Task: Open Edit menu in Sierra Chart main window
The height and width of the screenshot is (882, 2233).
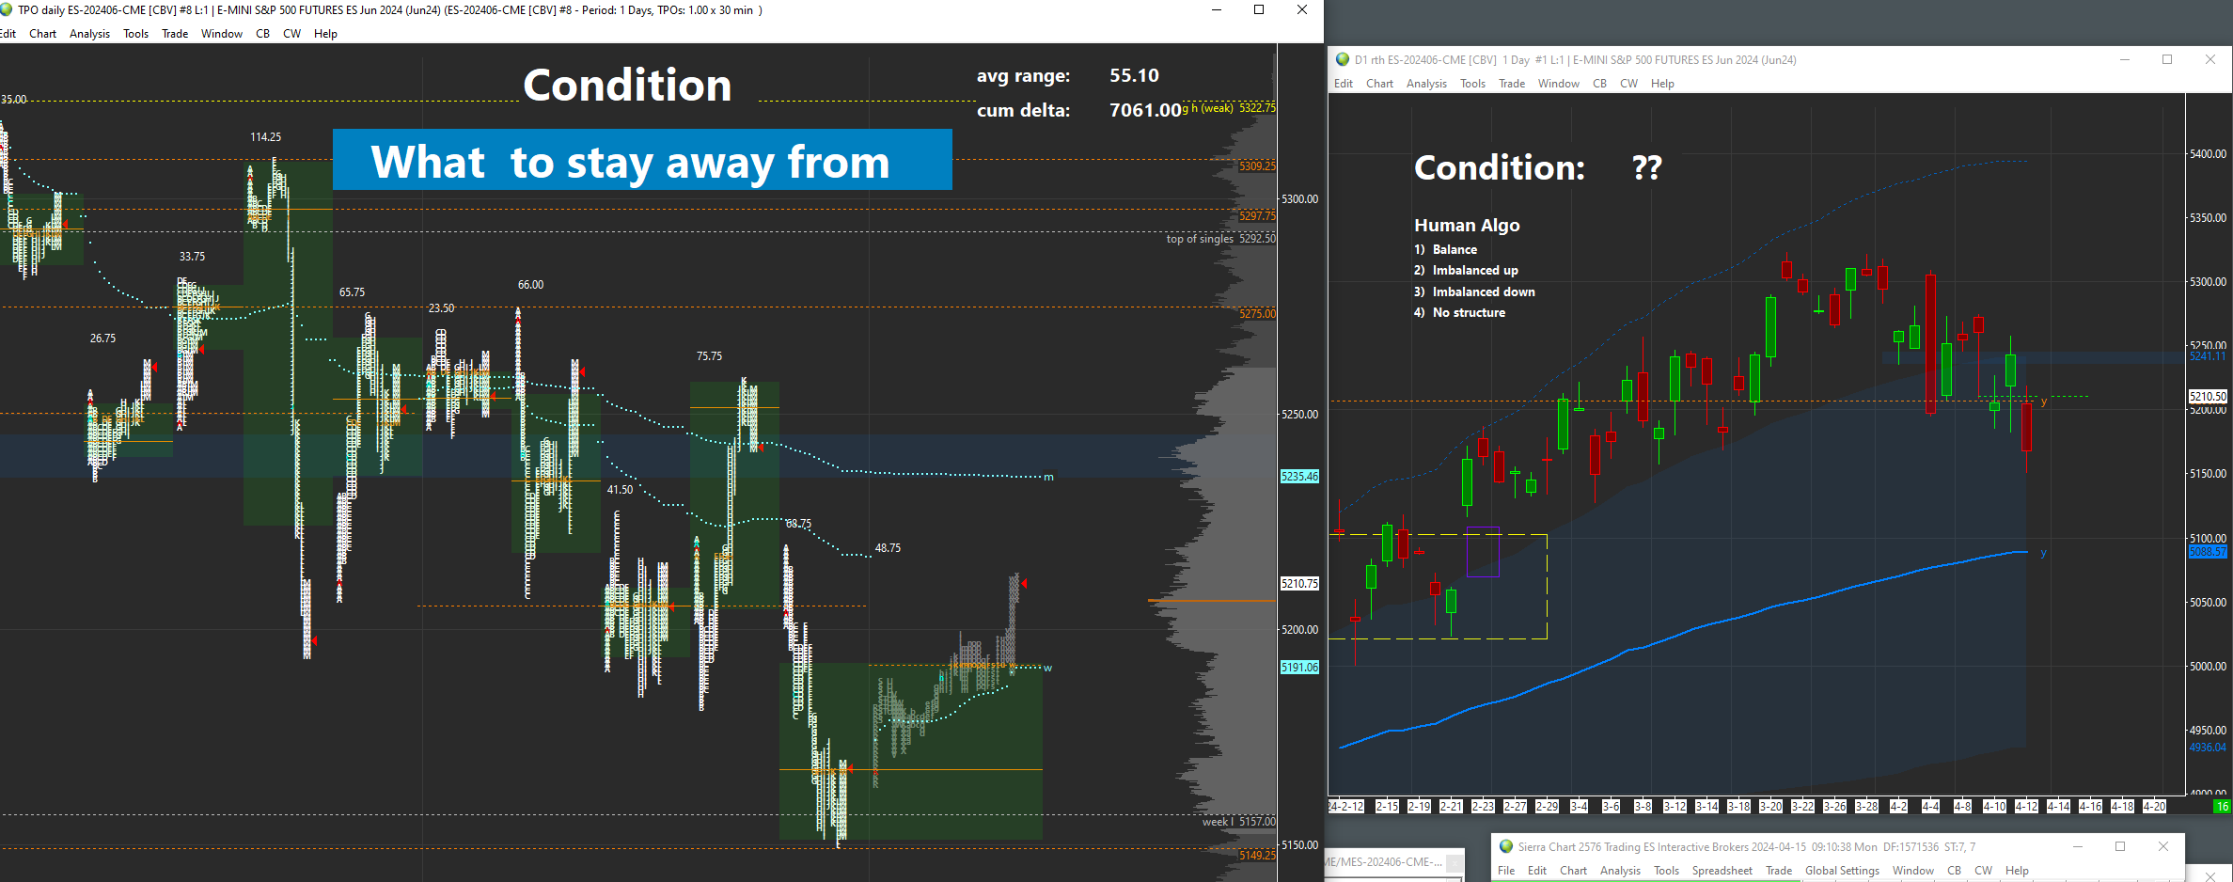Action: point(1537,871)
